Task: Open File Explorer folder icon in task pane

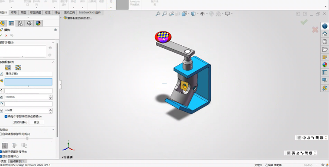Action: (x=325, y=49)
